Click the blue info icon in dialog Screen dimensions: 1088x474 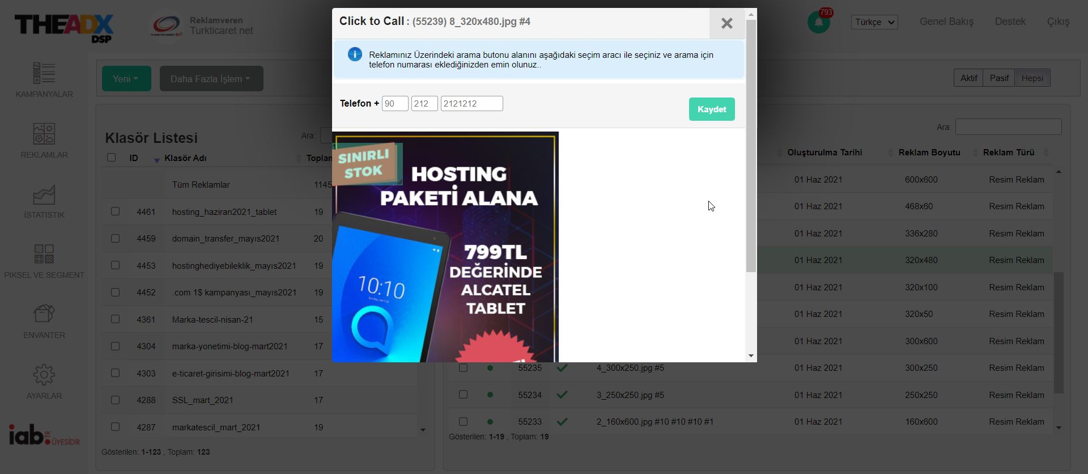click(355, 54)
